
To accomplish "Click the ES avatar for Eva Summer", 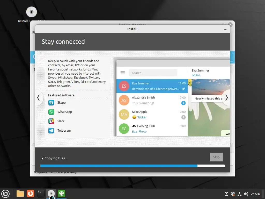I will pos(124,86).
